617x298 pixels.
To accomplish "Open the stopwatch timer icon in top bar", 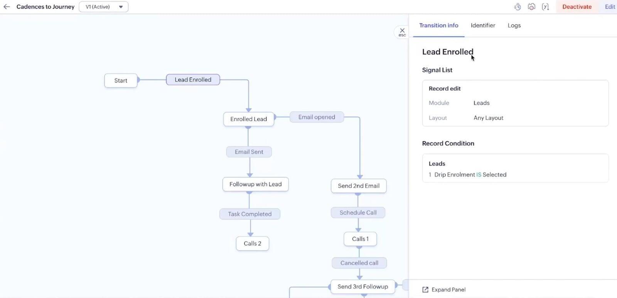I will coord(518,7).
